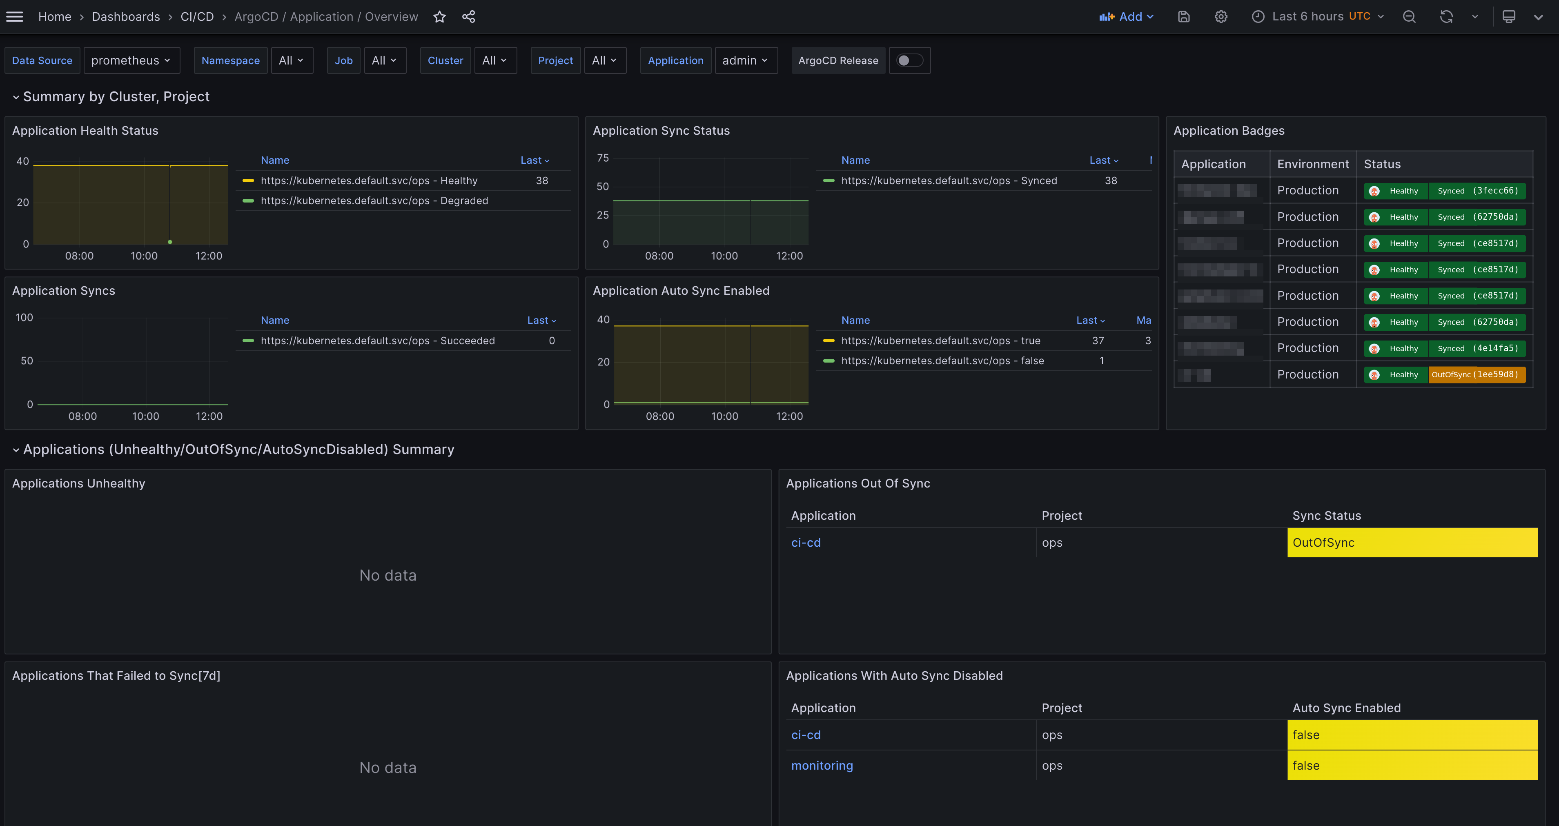Open the Application admin dropdown

pyautogui.click(x=745, y=60)
